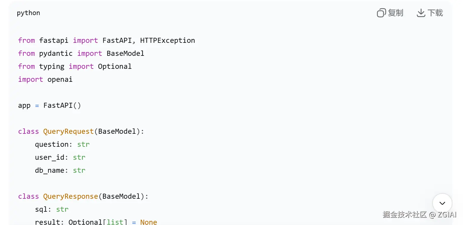Click the sql field name
The height and width of the screenshot is (225, 463).
point(41,209)
